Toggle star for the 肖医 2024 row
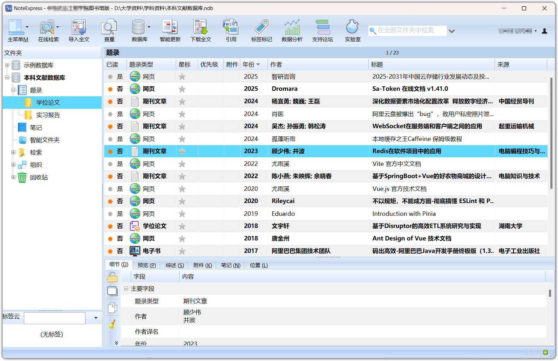The width and height of the screenshot is (558, 361). (182, 114)
